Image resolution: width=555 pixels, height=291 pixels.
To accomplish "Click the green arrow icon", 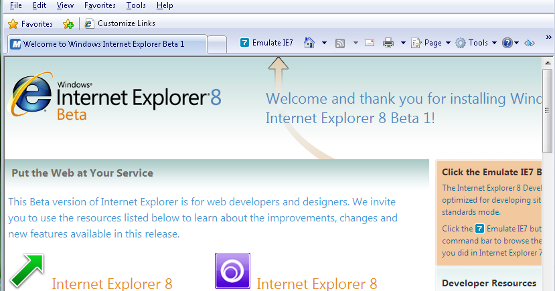I will click(27, 270).
